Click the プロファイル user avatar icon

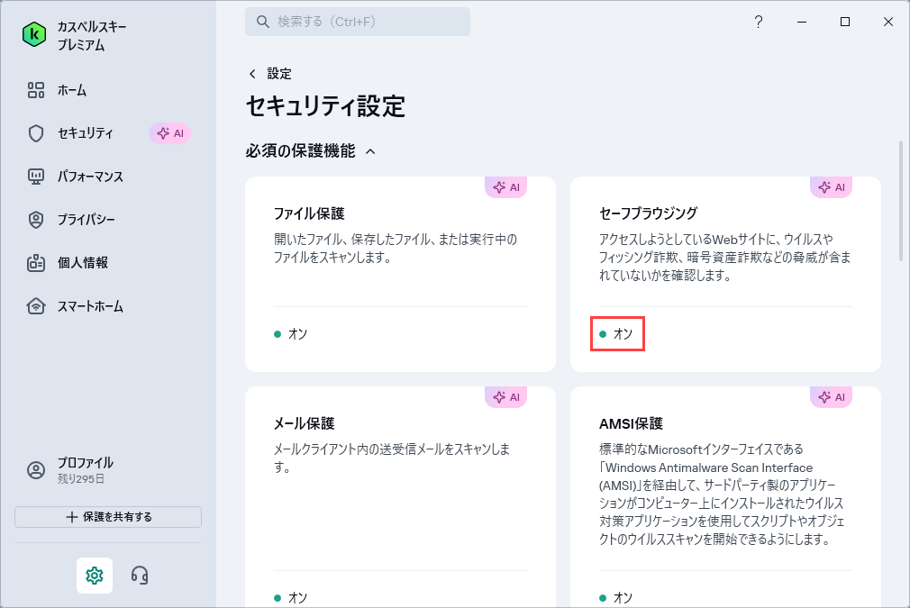point(36,470)
